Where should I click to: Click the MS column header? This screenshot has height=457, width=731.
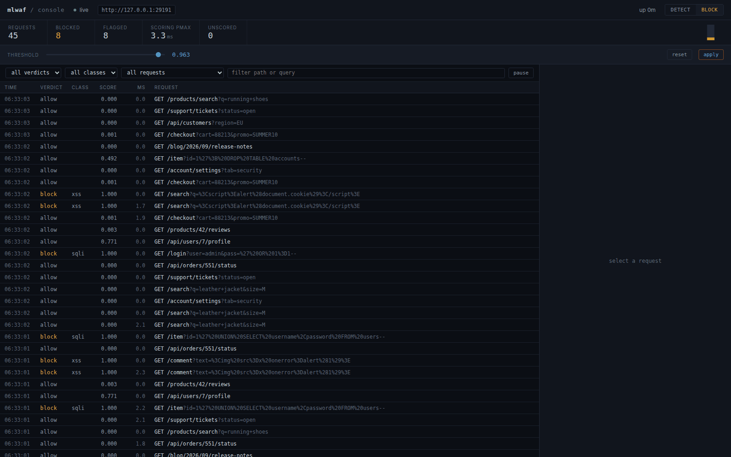[141, 87]
